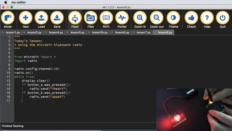Click the 'Finished flashing.' status message
The width and height of the screenshot is (232, 131).
pyautogui.click(x=13, y=126)
